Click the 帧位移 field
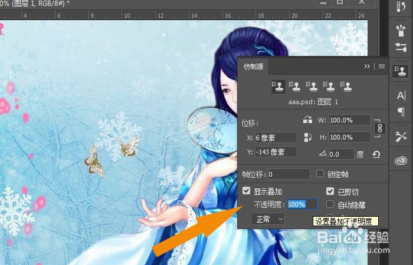 (289, 174)
